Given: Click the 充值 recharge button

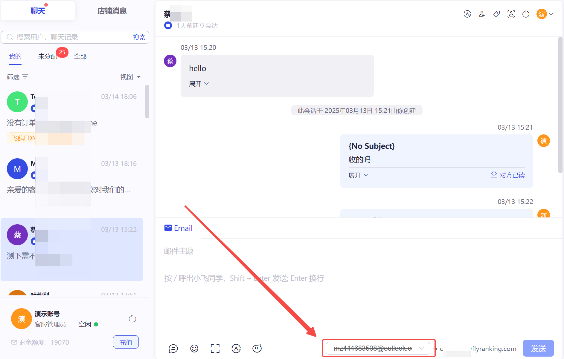Looking at the screenshot, I should click(x=126, y=342).
